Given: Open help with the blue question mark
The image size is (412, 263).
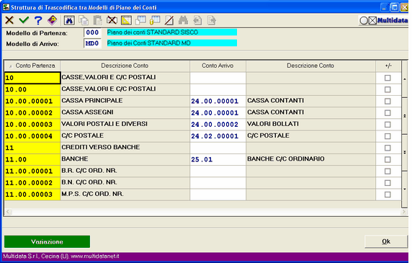Looking at the screenshot, I should (x=38, y=20).
